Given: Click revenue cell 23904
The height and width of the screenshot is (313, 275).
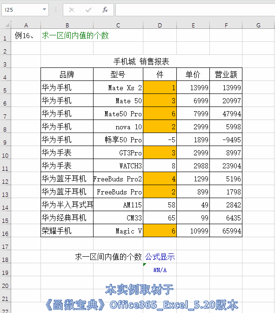Looking at the screenshot, I should tap(226, 166).
